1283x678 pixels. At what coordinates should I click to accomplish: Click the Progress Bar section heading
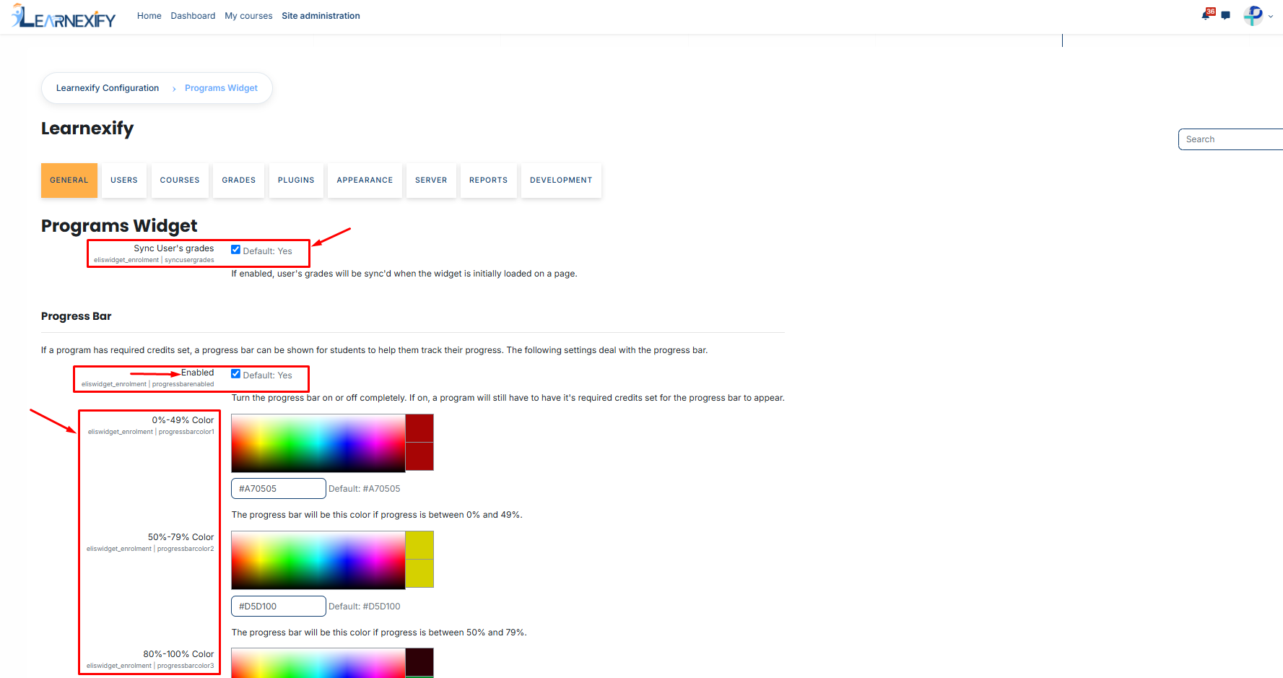click(77, 316)
